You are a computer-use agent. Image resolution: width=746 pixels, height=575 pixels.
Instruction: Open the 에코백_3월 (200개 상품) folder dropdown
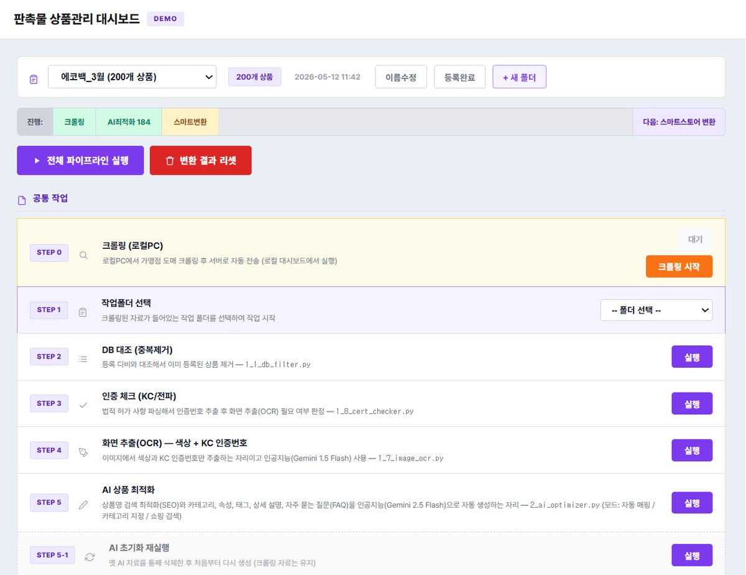132,77
